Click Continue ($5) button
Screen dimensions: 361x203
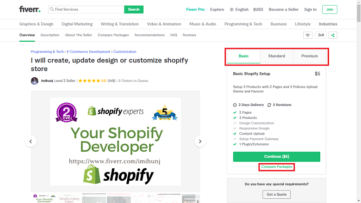tap(276, 157)
